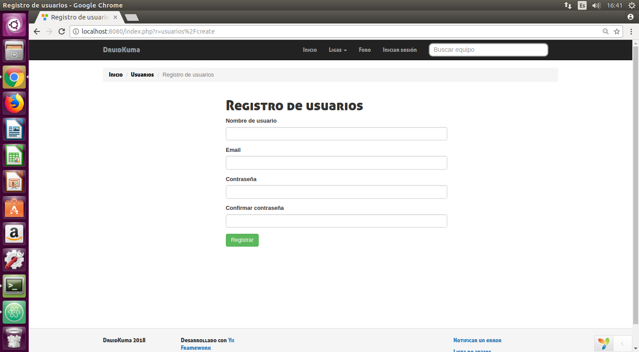Open LibreOffice Calc from dock
Image resolution: width=639 pixels, height=352 pixels.
[15, 155]
